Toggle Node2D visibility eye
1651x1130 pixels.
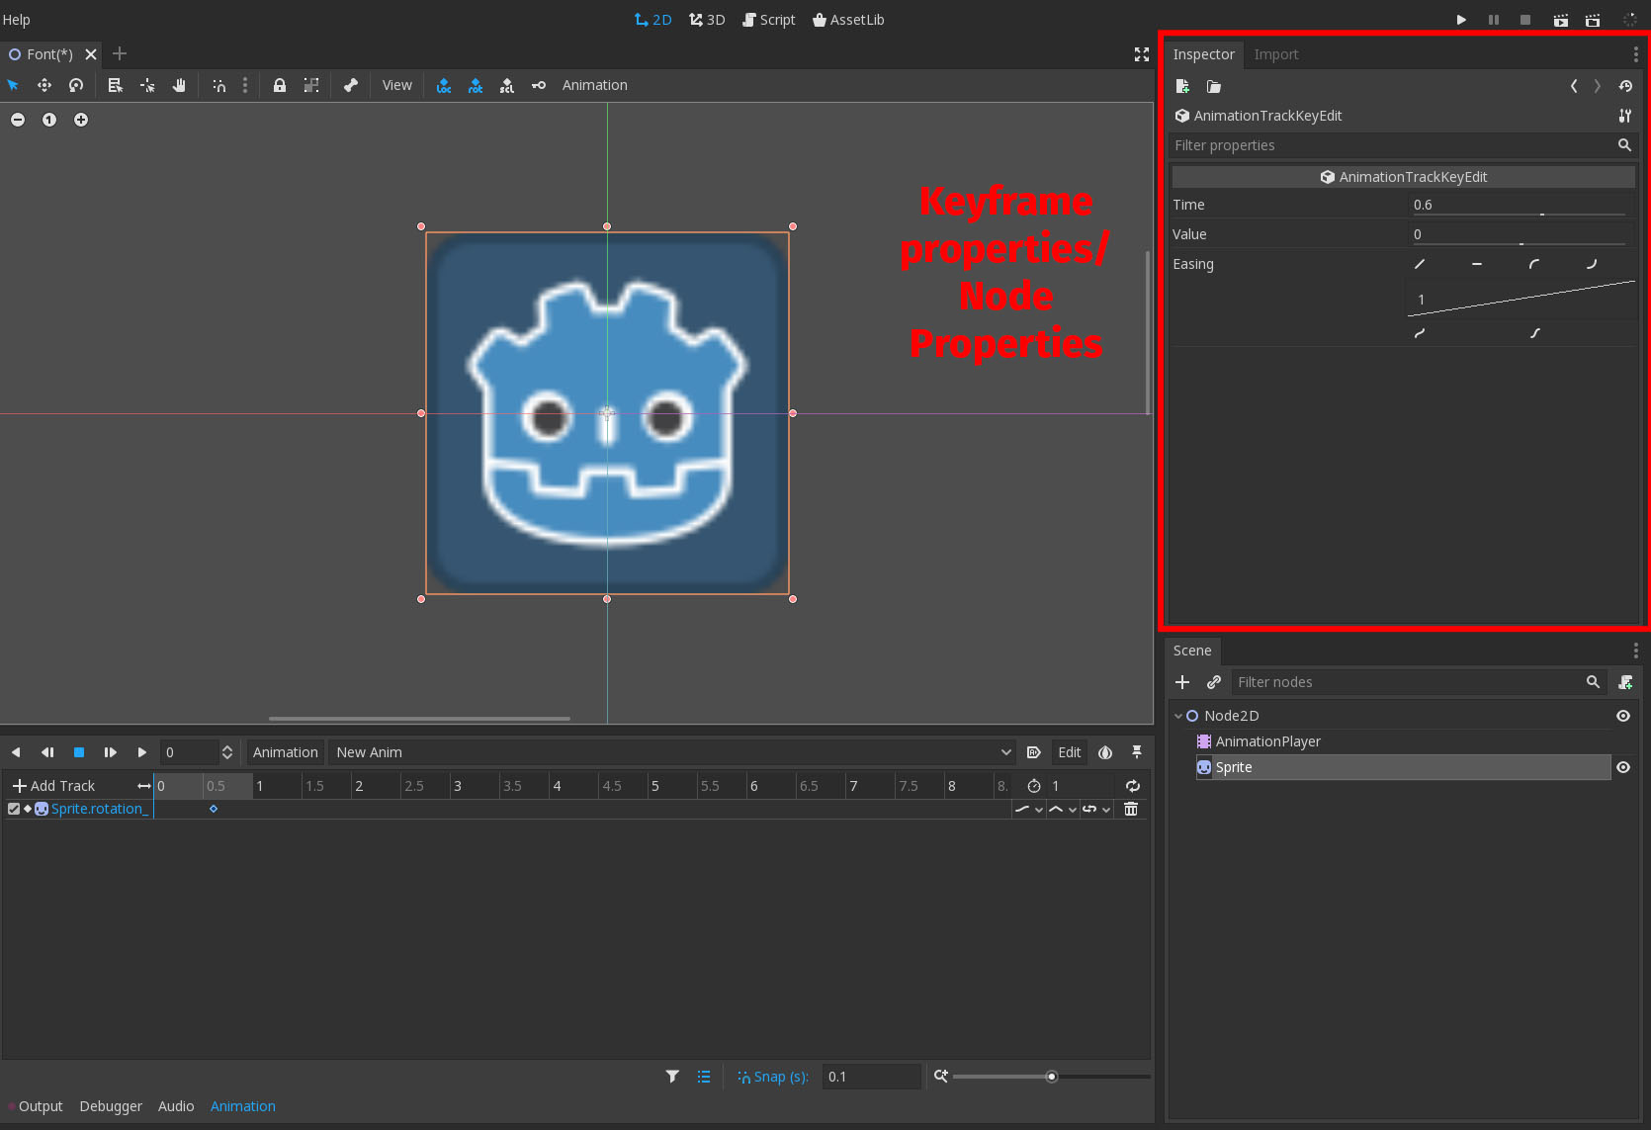[1623, 716]
